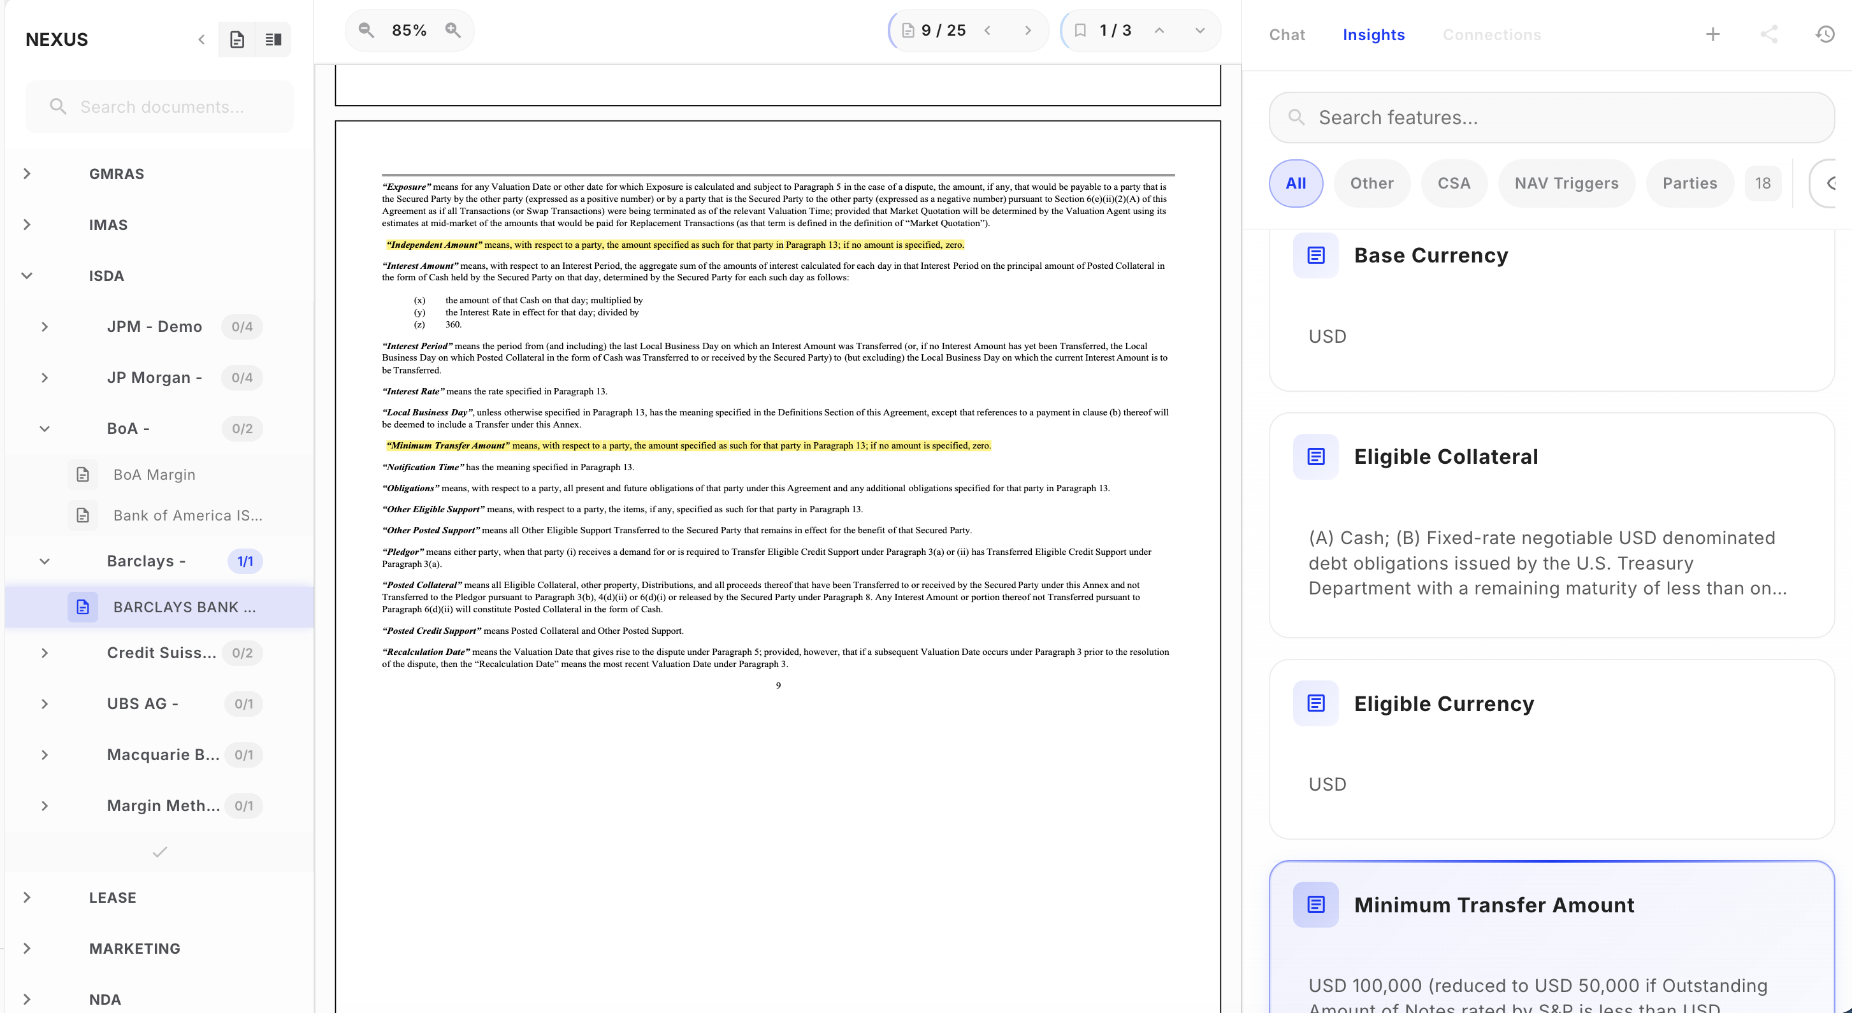Click the plus icon to add a new item
Image resolution: width=1852 pixels, height=1013 pixels.
pos(1713,34)
